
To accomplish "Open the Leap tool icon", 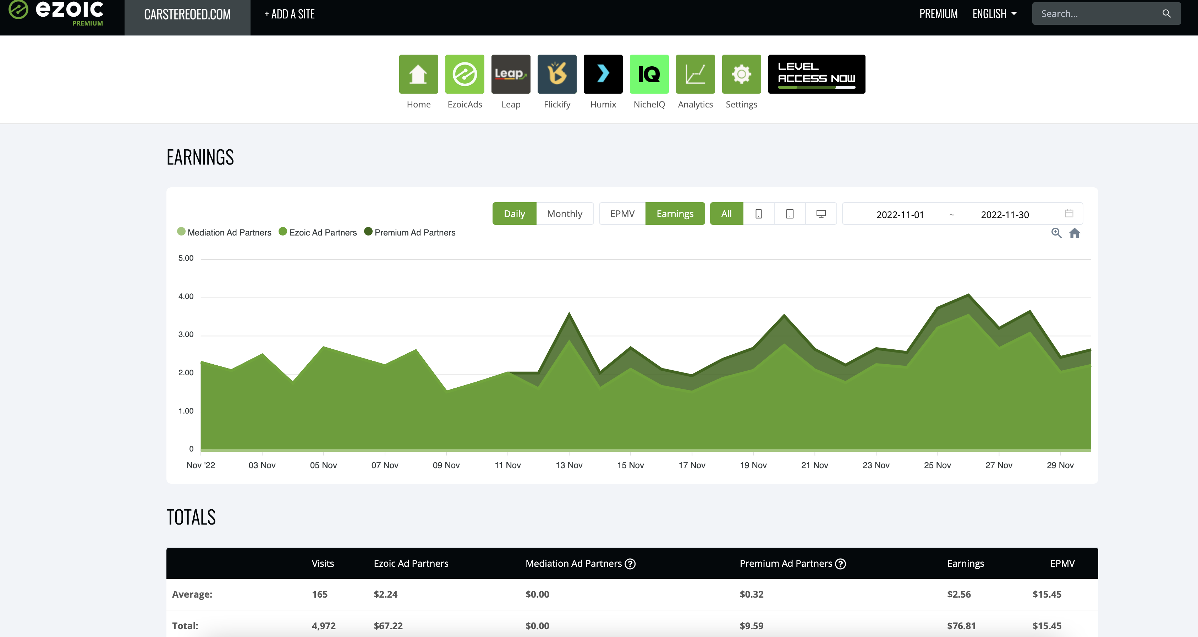I will 511,74.
